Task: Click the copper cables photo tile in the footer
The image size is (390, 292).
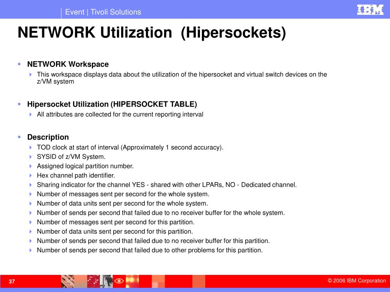Action: click(67, 281)
